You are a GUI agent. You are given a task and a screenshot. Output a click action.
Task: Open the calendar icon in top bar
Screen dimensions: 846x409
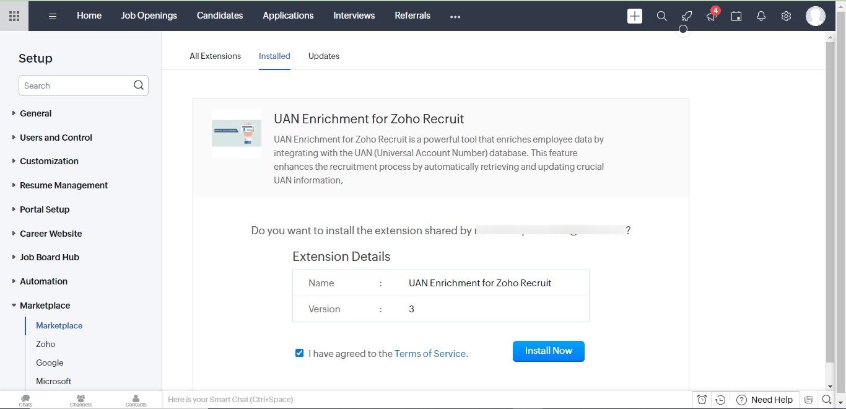pos(736,16)
